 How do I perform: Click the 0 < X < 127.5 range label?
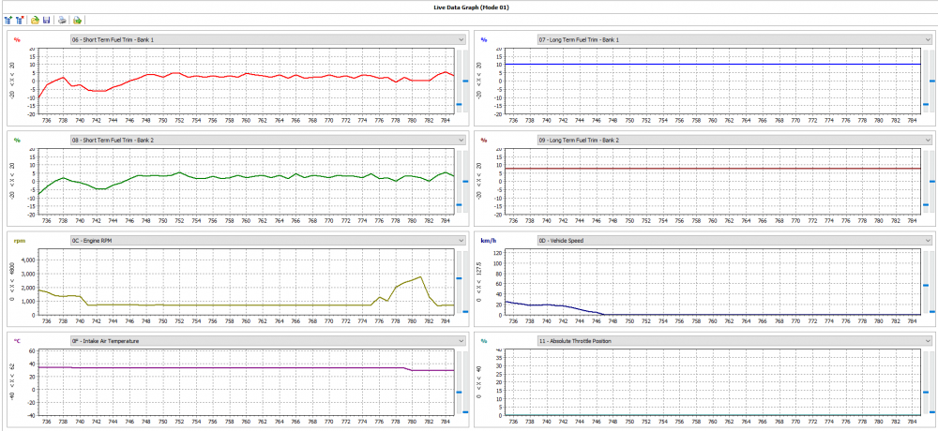tap(478, 283)
